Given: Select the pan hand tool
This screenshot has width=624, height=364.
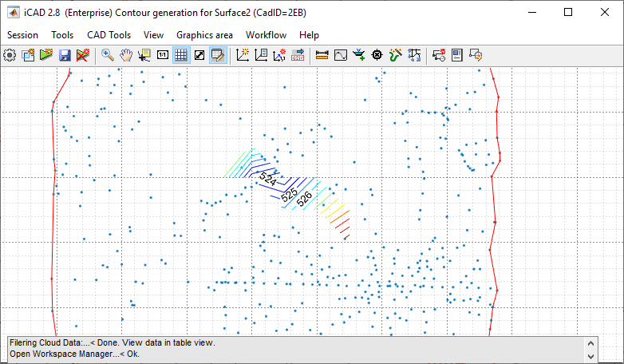Looking at the screenshot, I should coord(126,55).
